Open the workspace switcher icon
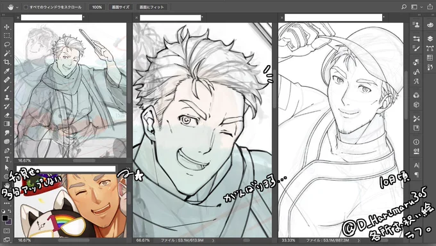The height and width of the screenshot is (246, 436). tap(414, 7)
